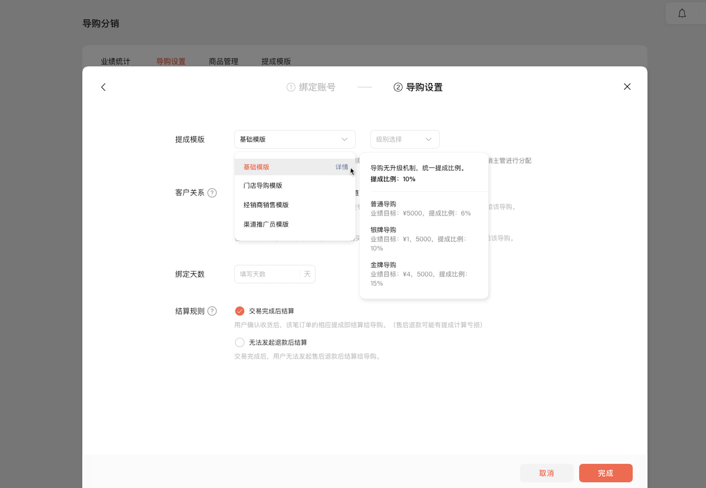Click the help icon next to 客户关系
This screenshot has width=706, height=488.
tap(212, 193)
